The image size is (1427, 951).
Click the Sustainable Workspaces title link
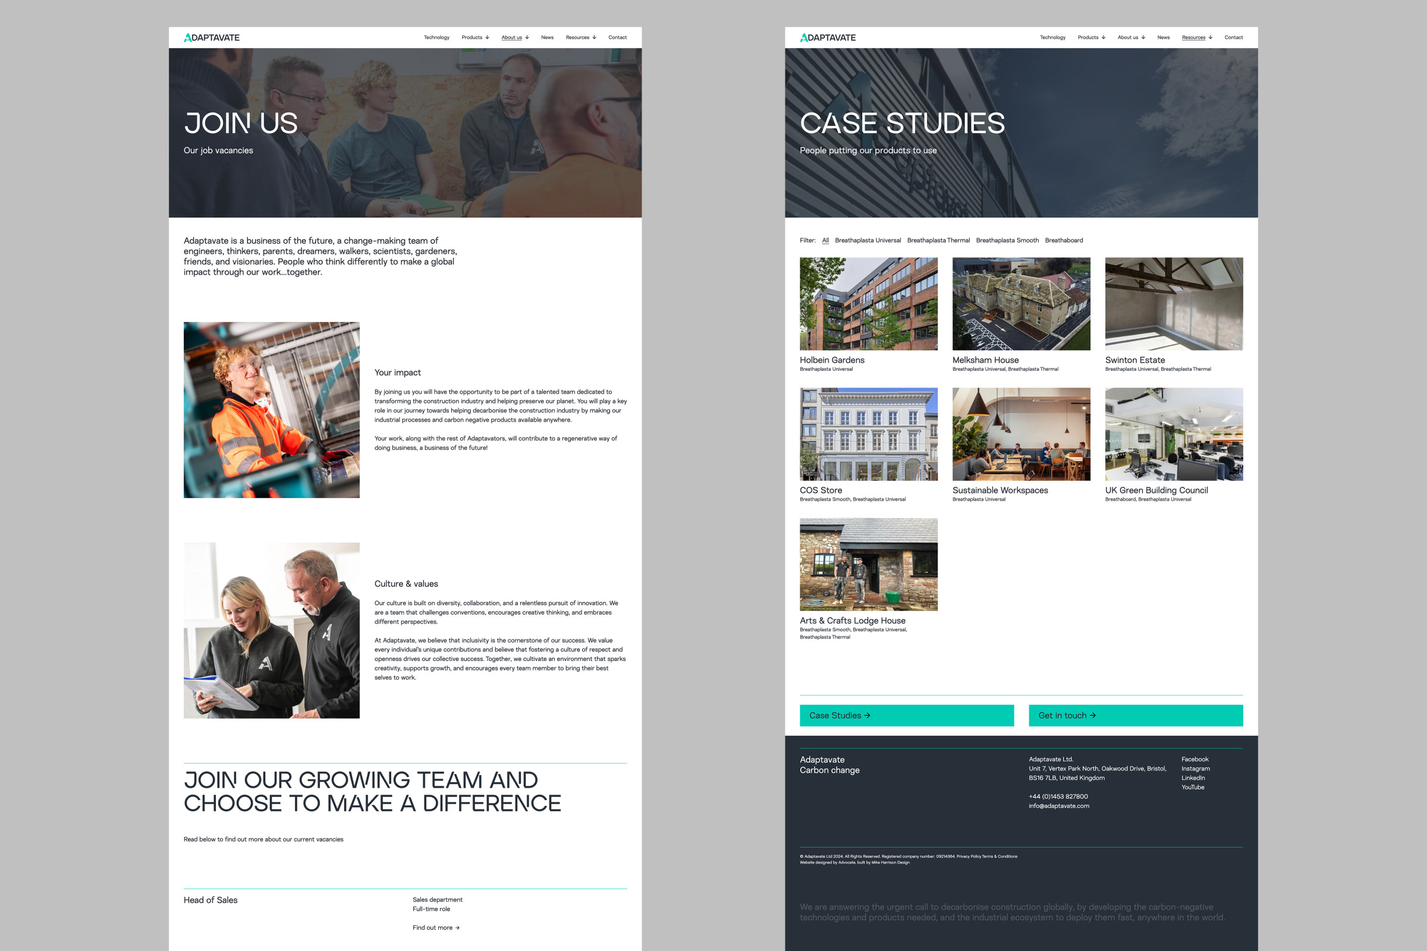click(1000, 490)
